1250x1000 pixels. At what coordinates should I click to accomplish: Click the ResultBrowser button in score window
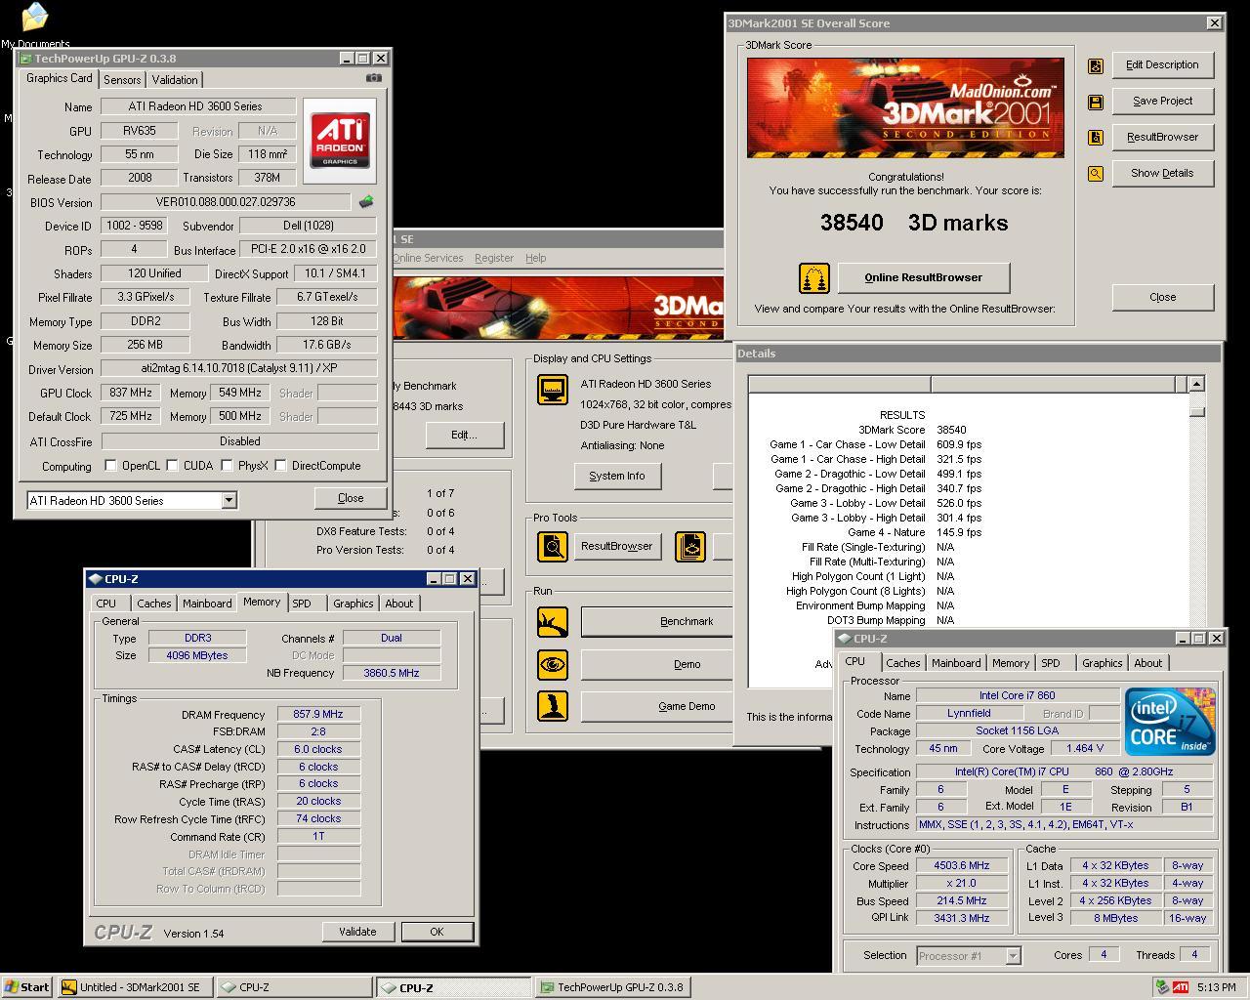(1162, 138)
